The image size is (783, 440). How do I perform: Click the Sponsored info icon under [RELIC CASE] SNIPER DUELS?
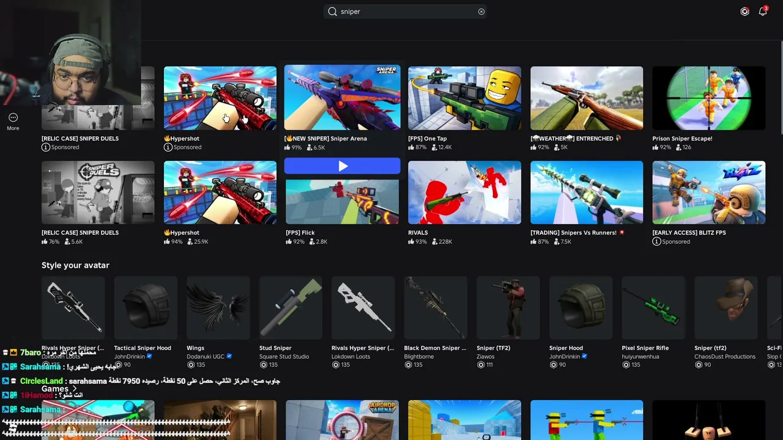click(45, 147)
